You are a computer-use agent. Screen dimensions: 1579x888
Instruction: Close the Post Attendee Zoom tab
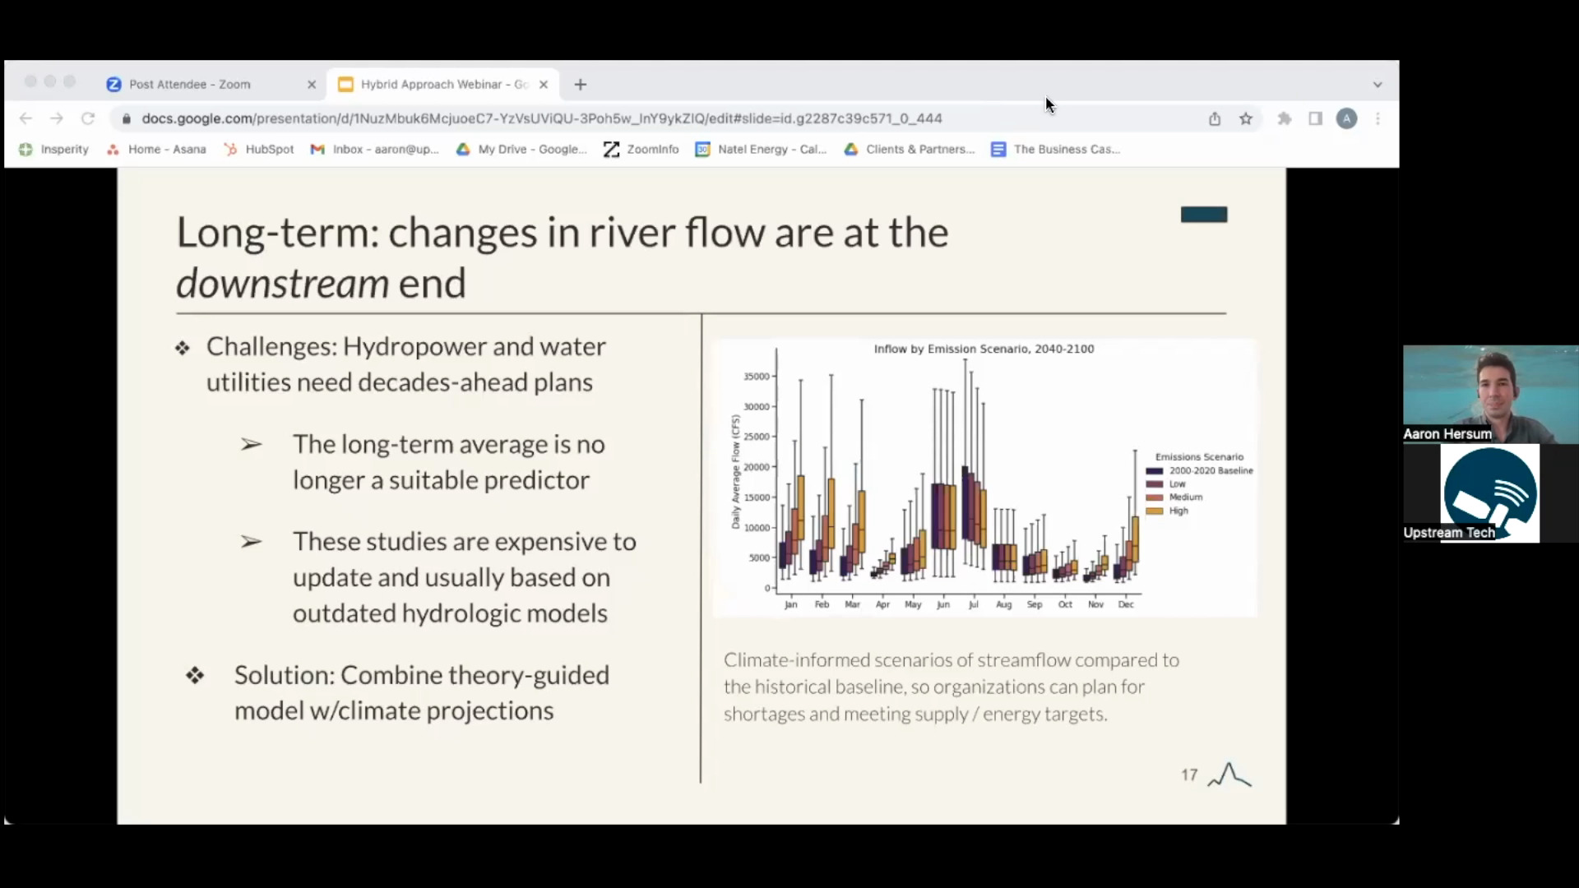(x=312, y=84)
